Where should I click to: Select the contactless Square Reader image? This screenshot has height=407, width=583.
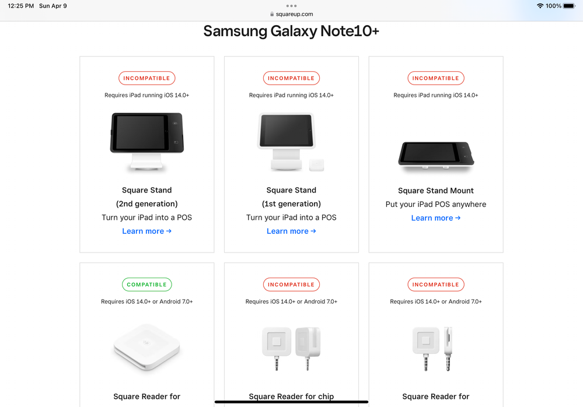(147, 347)
